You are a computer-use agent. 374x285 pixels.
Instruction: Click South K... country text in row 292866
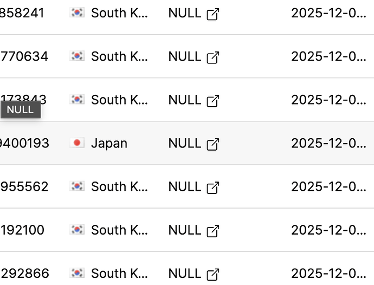[119, 273]
